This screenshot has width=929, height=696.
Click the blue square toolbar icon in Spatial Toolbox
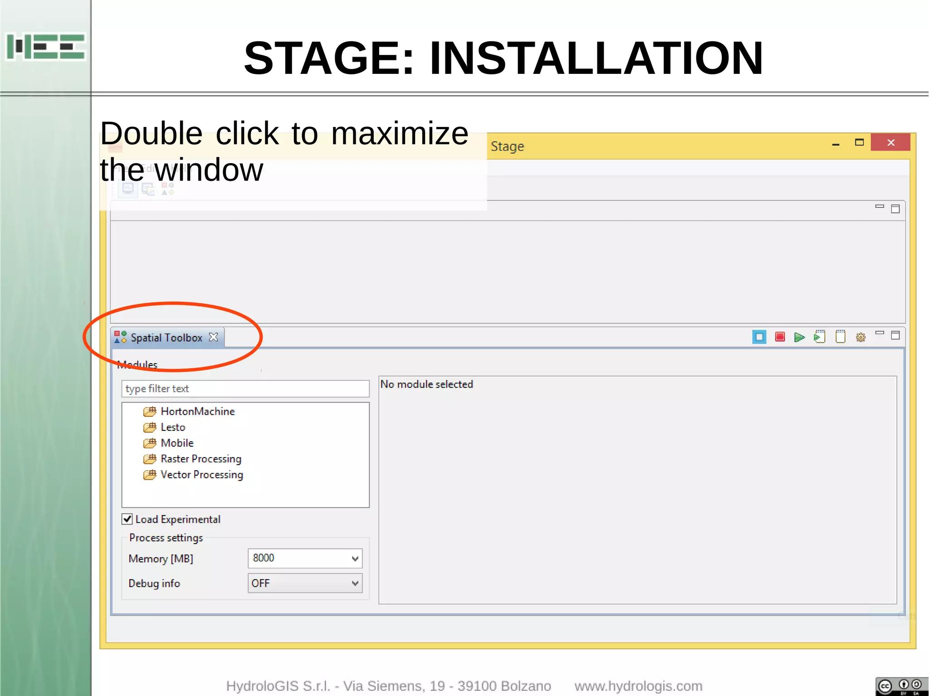759,337
